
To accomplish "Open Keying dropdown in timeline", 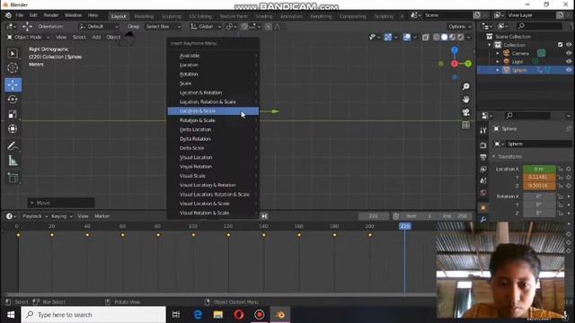I will (x=62, y=216).
